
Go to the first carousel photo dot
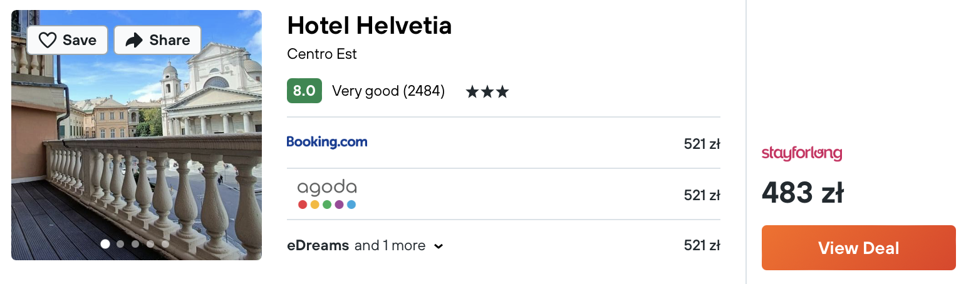[105, 244]
